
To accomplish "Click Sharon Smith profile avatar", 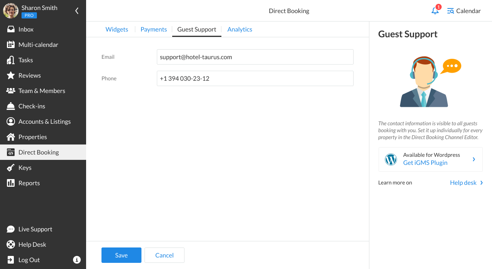I will (x=11, y=11).
